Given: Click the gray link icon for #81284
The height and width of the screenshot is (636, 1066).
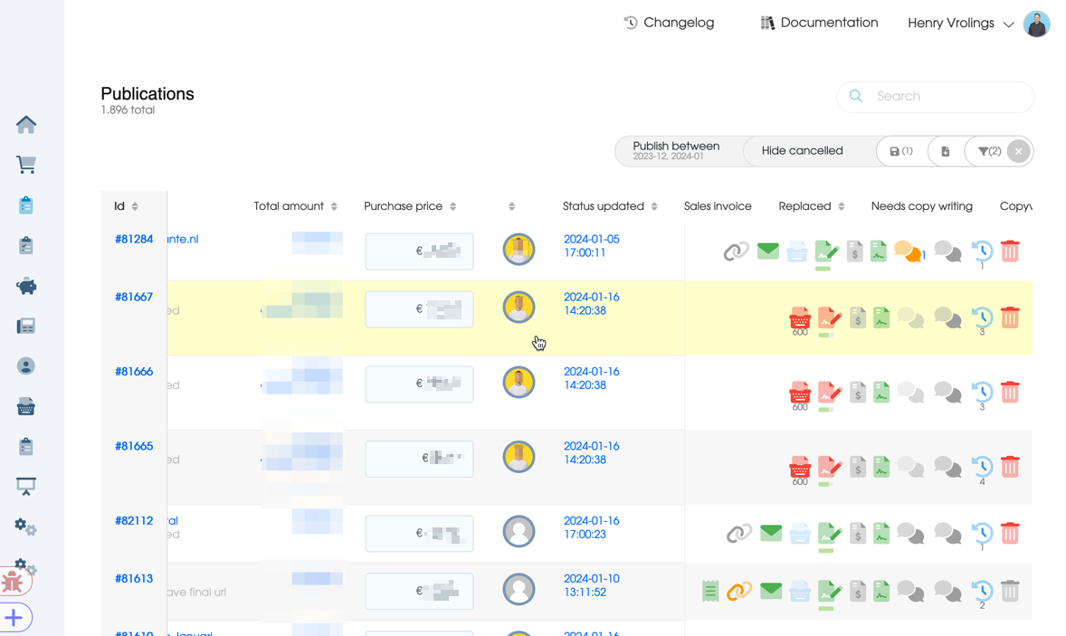Looking at the screenshot, I should pyautogui.click(x=737, y=252).
